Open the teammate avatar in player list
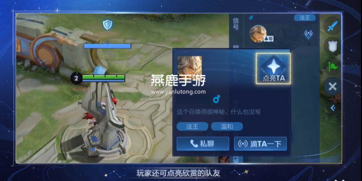Viewport: 362px width, 181px height. [x=258, y=34]
